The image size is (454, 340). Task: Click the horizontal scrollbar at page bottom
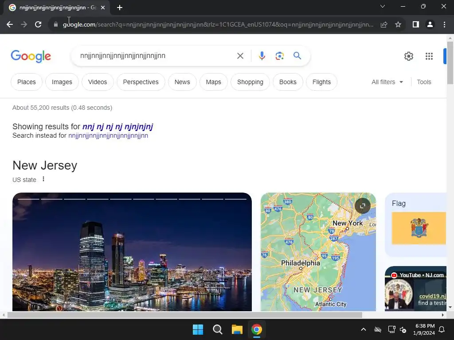tap(185, 315)
